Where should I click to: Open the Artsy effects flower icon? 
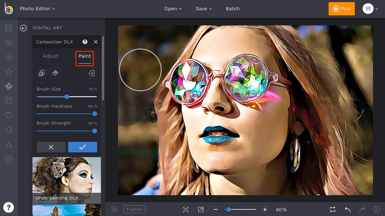[x=9, y=86]
